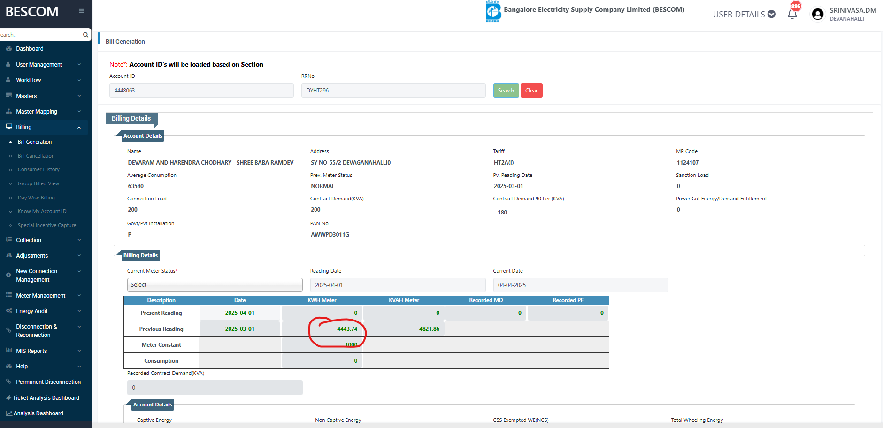Click the Permanent Disconnection icon
The height and width of the screenshot is (428, 883).
coord(8,382)
